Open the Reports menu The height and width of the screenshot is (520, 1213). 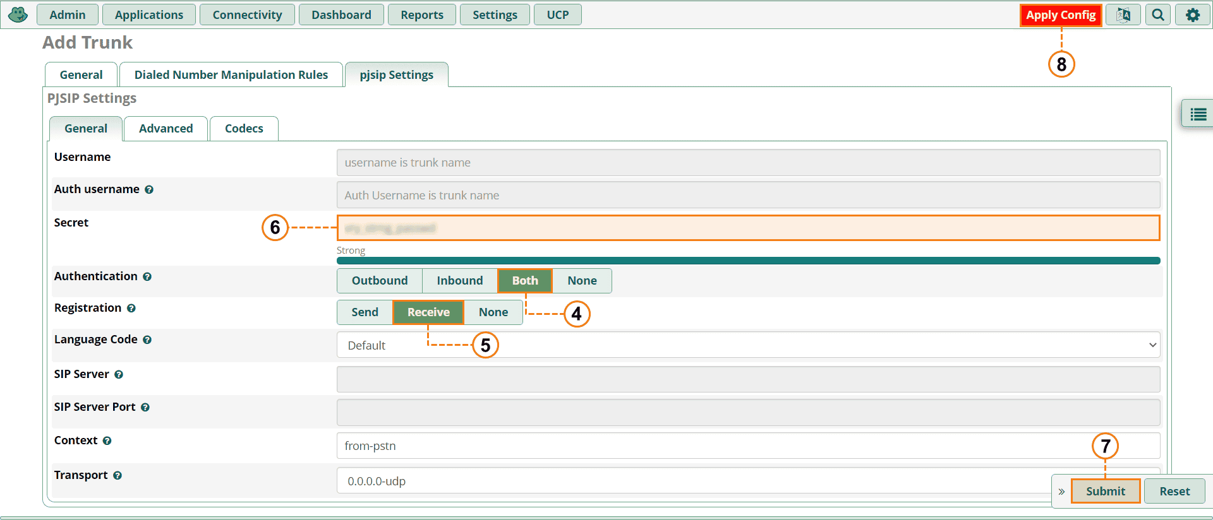(422, 15)
